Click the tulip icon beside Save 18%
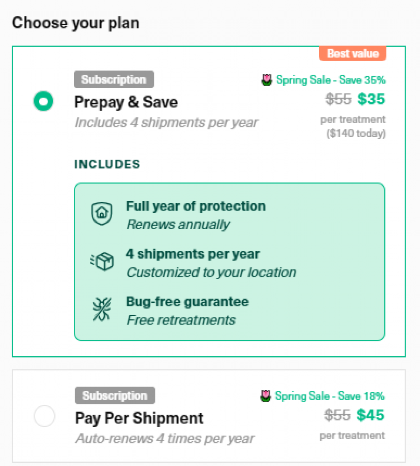The width and height of the screenshot is (420, 466). click(x=266, y=396)
